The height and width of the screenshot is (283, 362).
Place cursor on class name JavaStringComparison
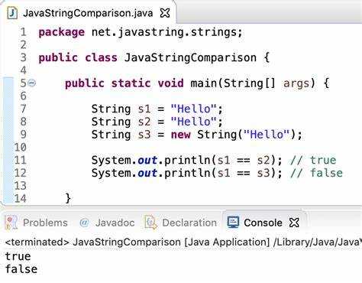190,57
